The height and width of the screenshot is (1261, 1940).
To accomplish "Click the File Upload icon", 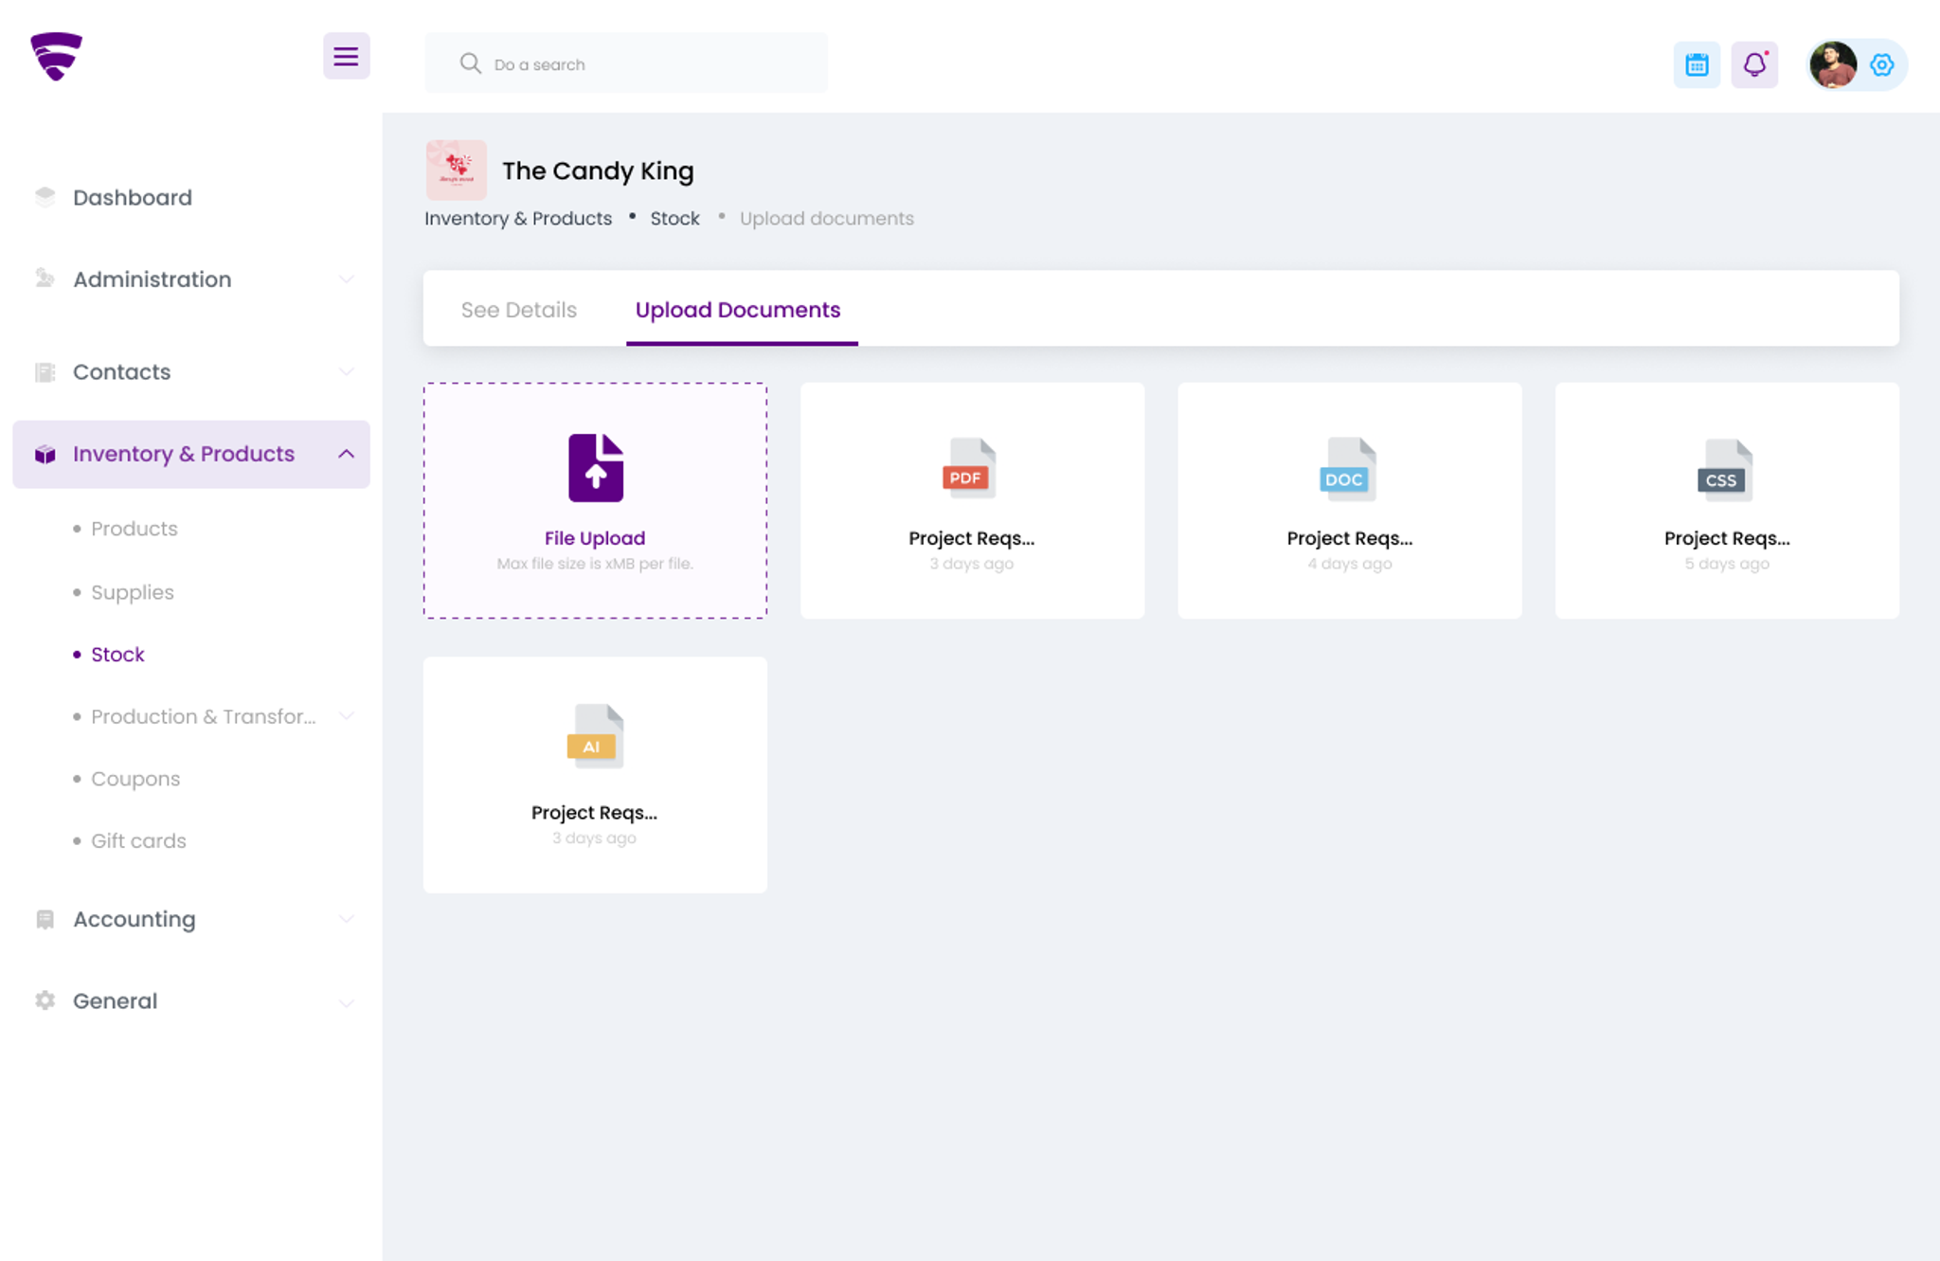I will coord(596,467).
